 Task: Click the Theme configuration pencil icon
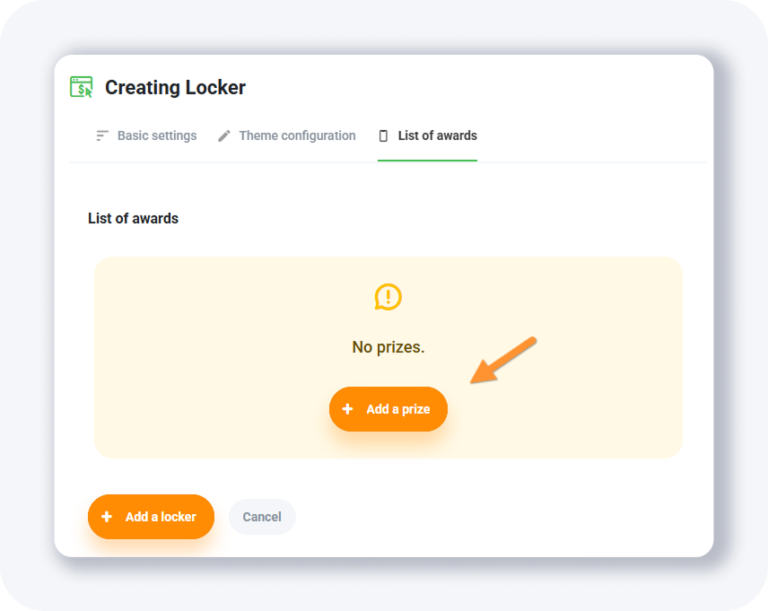224,136
